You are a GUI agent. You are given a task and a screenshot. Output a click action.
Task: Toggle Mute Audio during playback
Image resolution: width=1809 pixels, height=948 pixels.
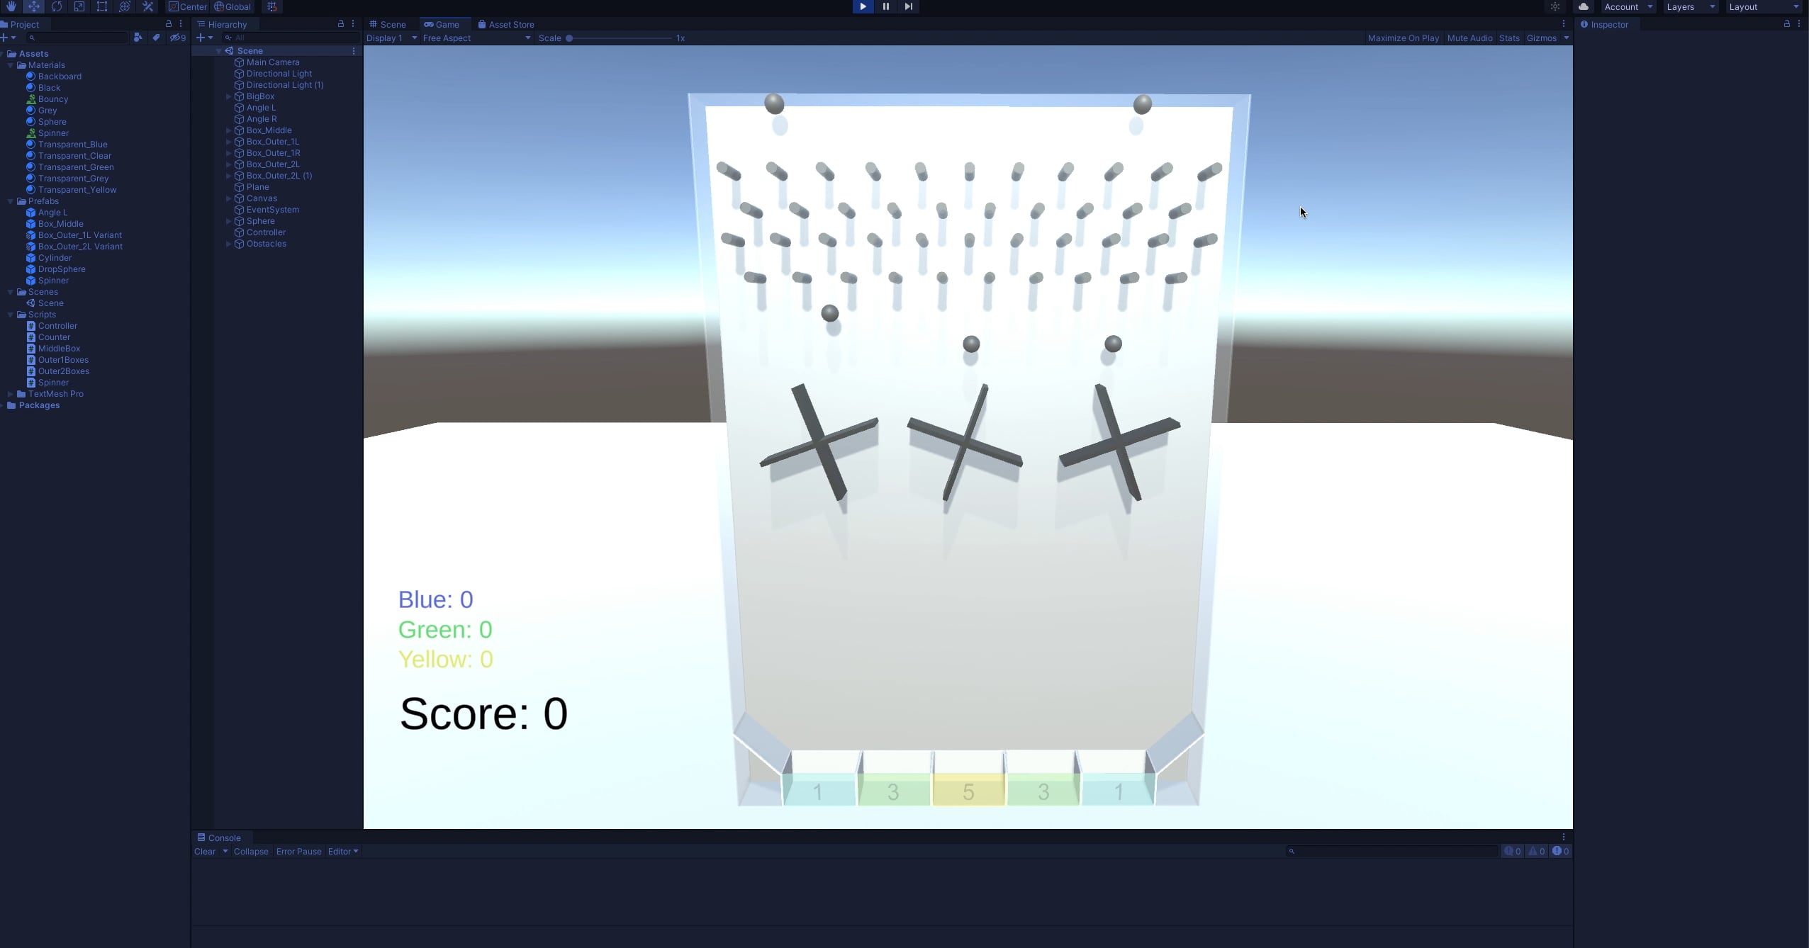[1470, 37]
